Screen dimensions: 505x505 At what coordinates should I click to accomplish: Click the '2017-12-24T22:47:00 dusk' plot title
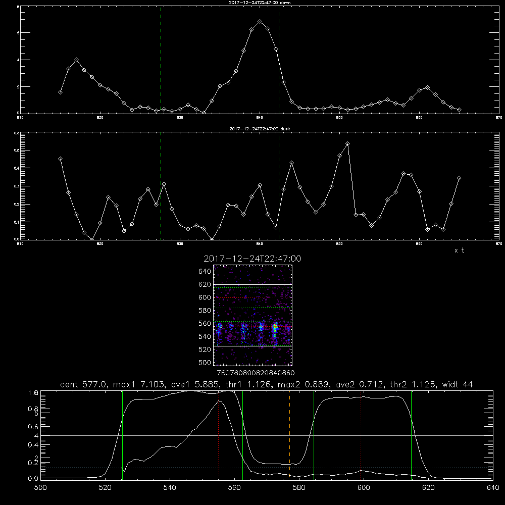point(260,129)
